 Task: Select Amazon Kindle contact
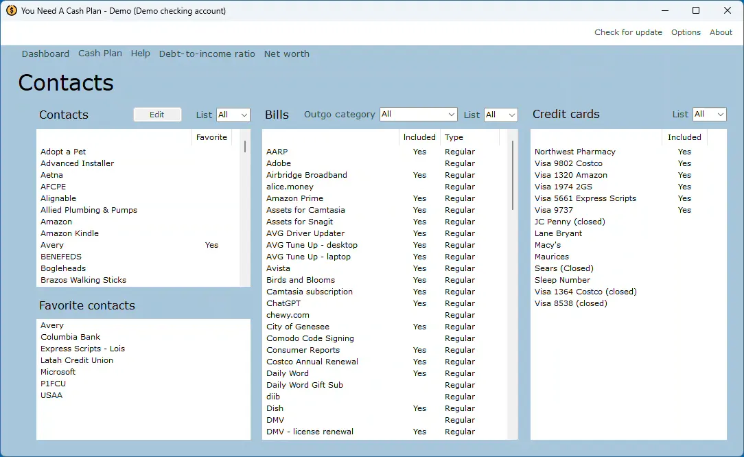point(70,233)
